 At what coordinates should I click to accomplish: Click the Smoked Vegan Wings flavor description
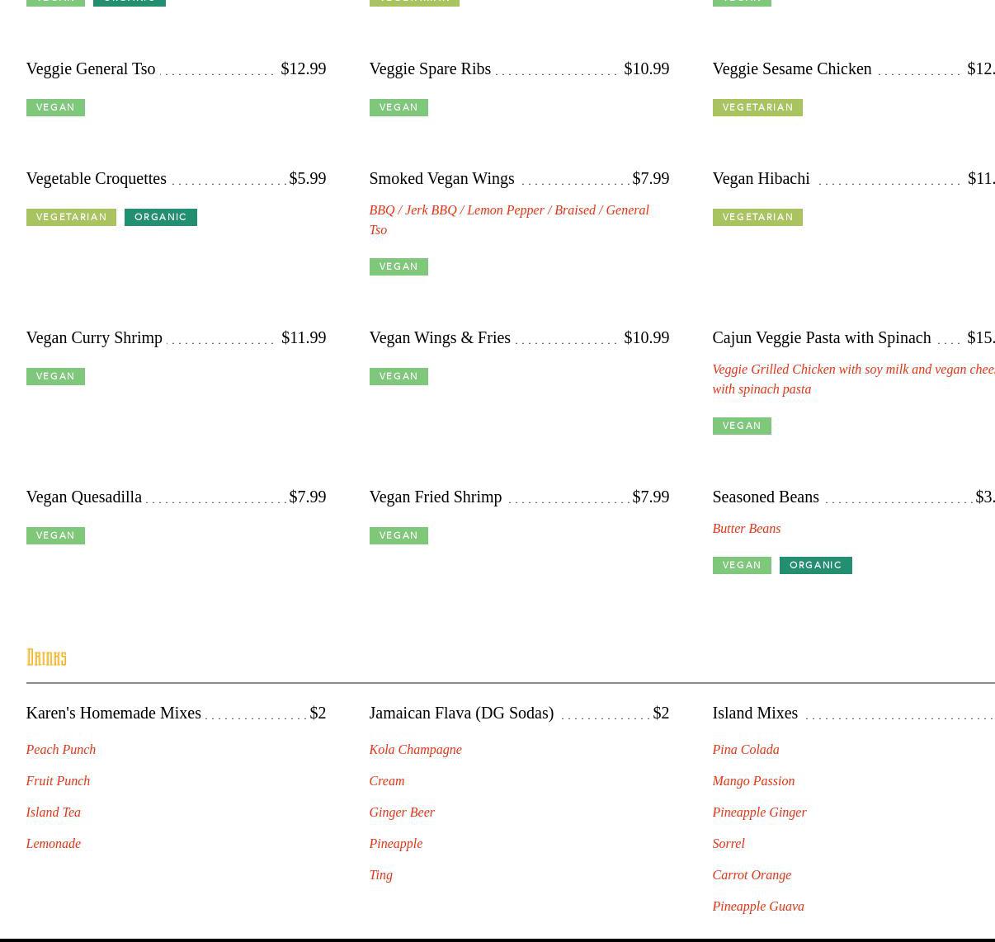508,219
